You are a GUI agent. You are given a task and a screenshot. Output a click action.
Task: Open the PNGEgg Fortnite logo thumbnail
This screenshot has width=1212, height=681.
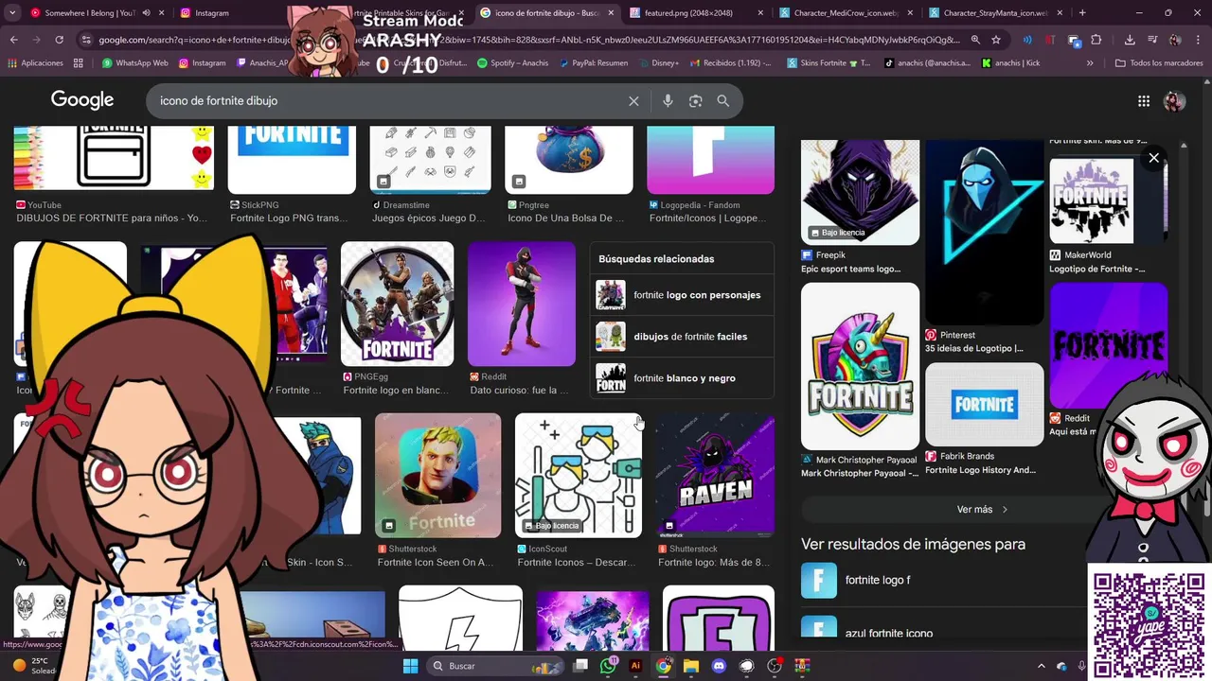point(397,304)
